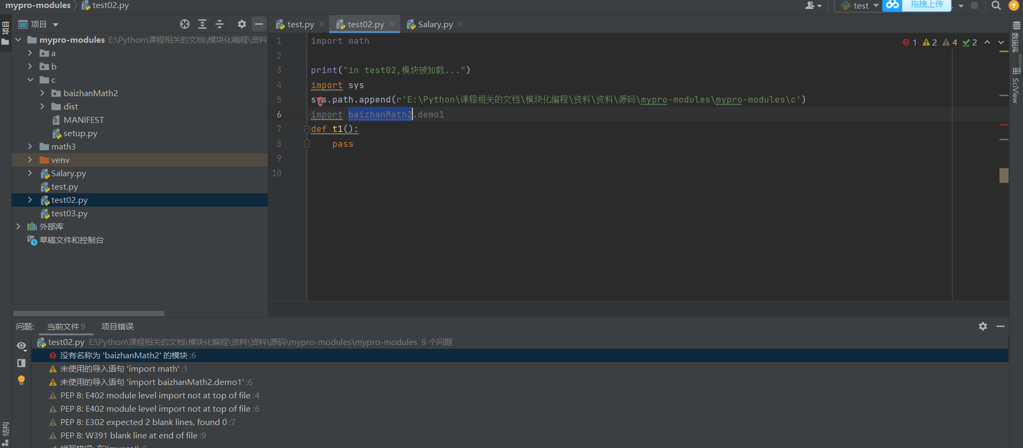Click the gray stop square button
Viewport: 1023px width, 448px height.
click(974, 5)
